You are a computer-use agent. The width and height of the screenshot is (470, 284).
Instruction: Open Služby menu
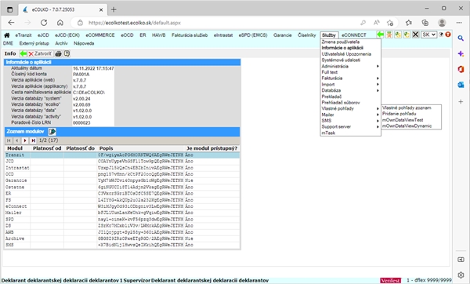329,35
